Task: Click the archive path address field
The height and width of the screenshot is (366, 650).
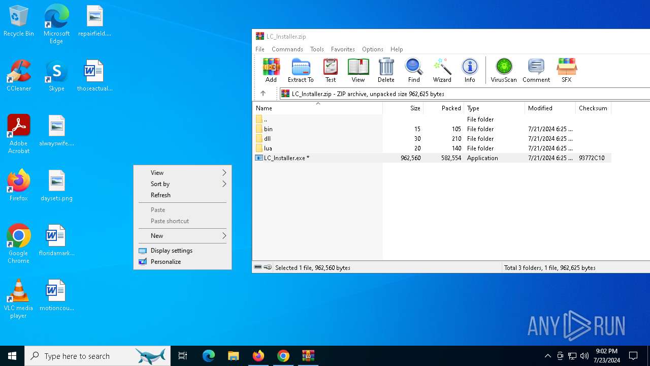Action: point(465,94)
